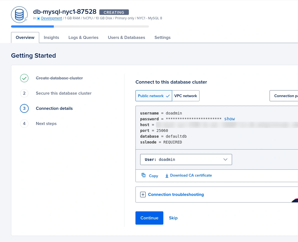Open the Overview tab
Viewport: 298px width, 242px height.
25,38
